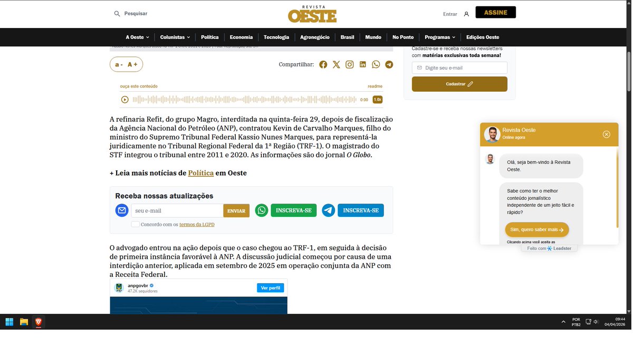Open the Economia section
This screenshot has height=356, width=633.
click(x=241, y=37)
